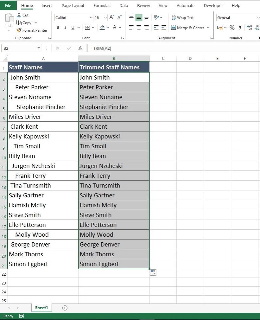This screenshot has width=260, height=320.
Task: Switch to the Formulas tab
Action: [x=102, y=6]
